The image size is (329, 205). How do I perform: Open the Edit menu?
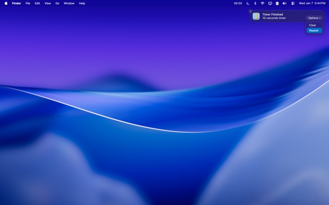37,3
